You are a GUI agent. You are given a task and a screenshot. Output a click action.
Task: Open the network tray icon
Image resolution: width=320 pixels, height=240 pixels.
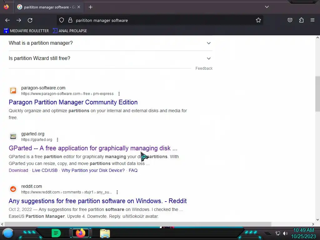click(278, 233)
